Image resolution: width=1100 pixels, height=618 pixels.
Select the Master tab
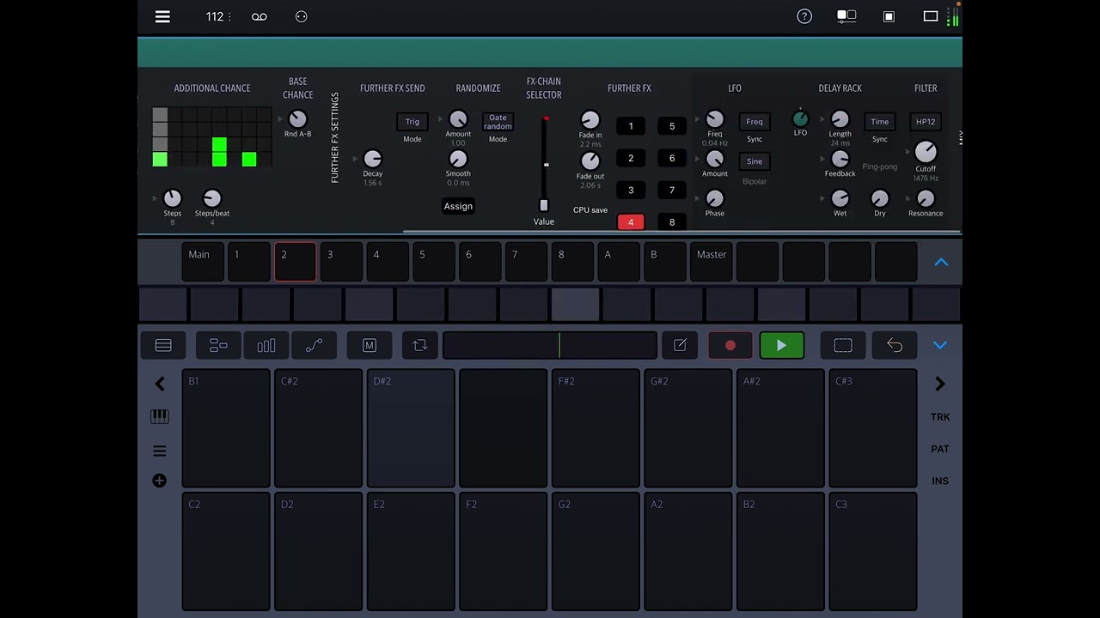pos(712,262)
